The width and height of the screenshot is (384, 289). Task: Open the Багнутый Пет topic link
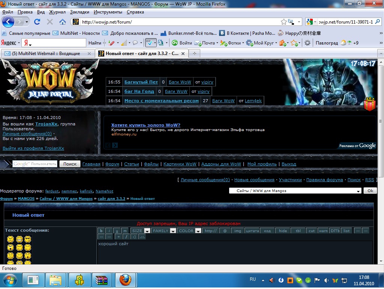click(141, 82)
